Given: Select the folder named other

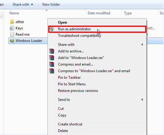Looking at the screenshot, I should 20,22.
